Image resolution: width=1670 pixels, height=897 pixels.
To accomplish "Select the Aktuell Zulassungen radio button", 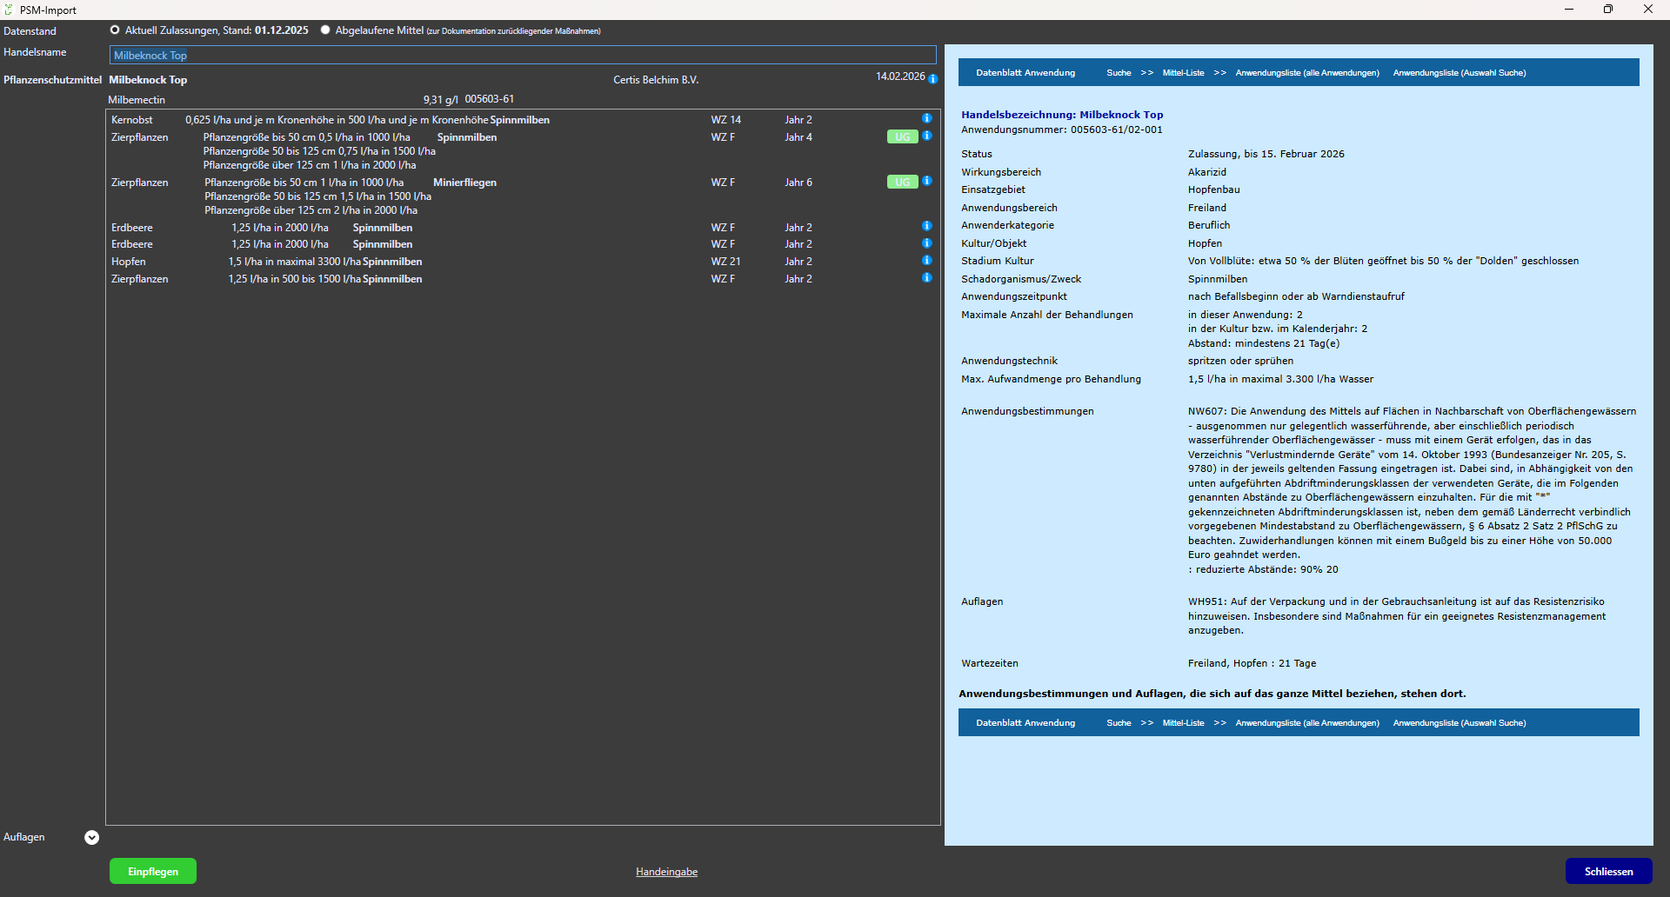I will [115, 30].
